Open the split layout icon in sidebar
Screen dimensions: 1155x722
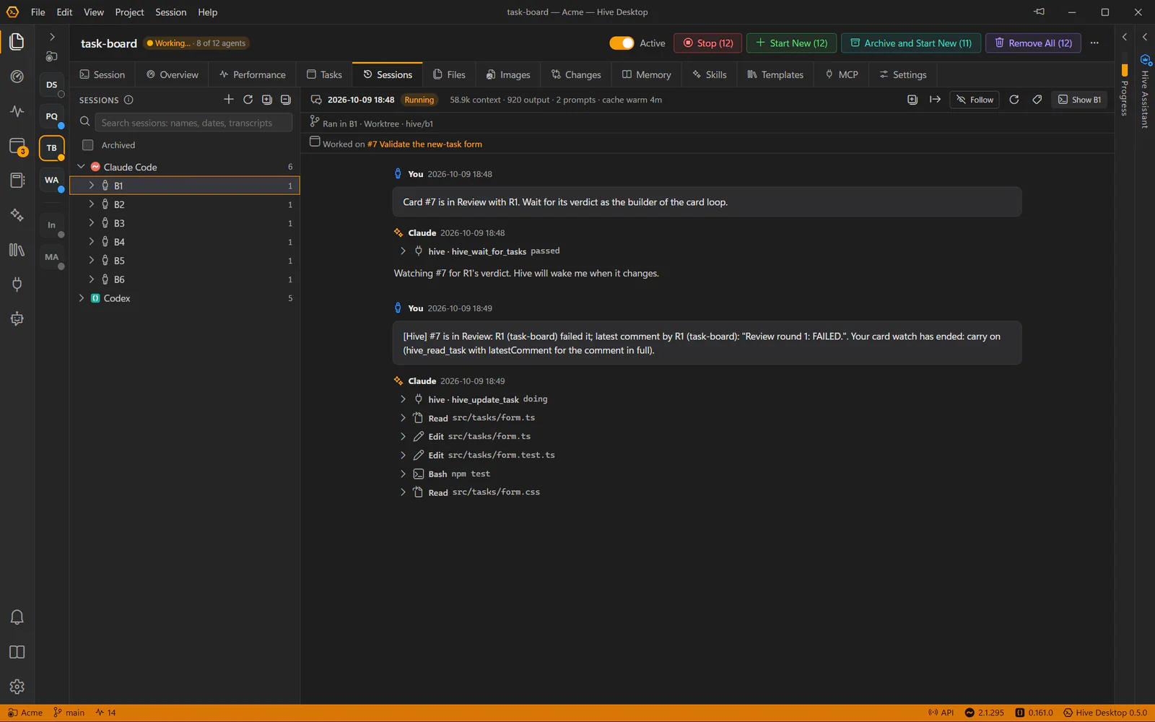click(17, 652)
